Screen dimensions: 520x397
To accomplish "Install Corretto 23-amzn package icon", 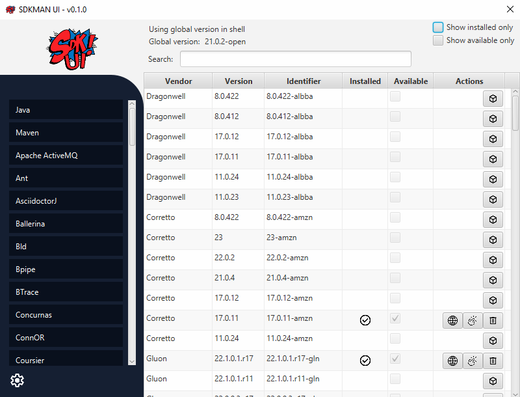I will 493,240.
